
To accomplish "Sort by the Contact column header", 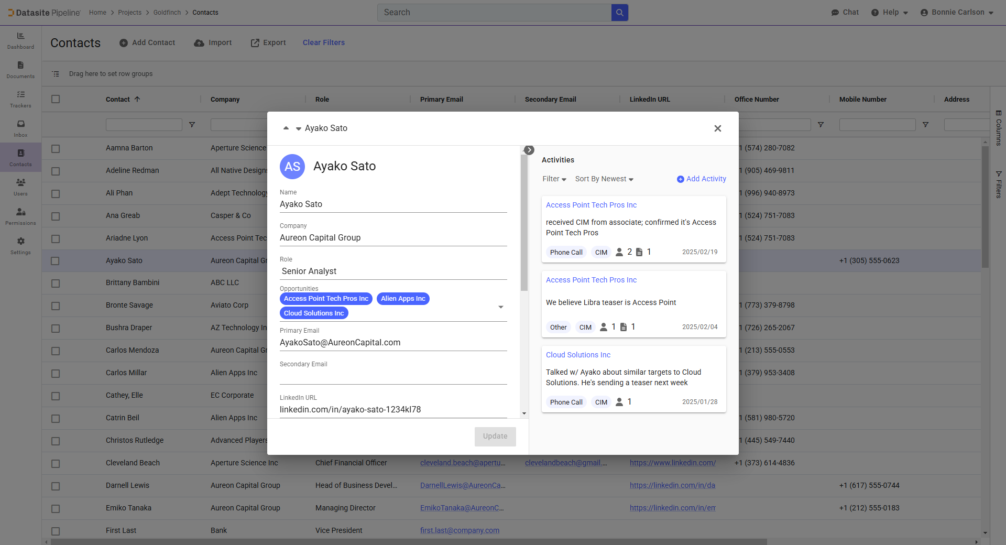I will (118, 100).
